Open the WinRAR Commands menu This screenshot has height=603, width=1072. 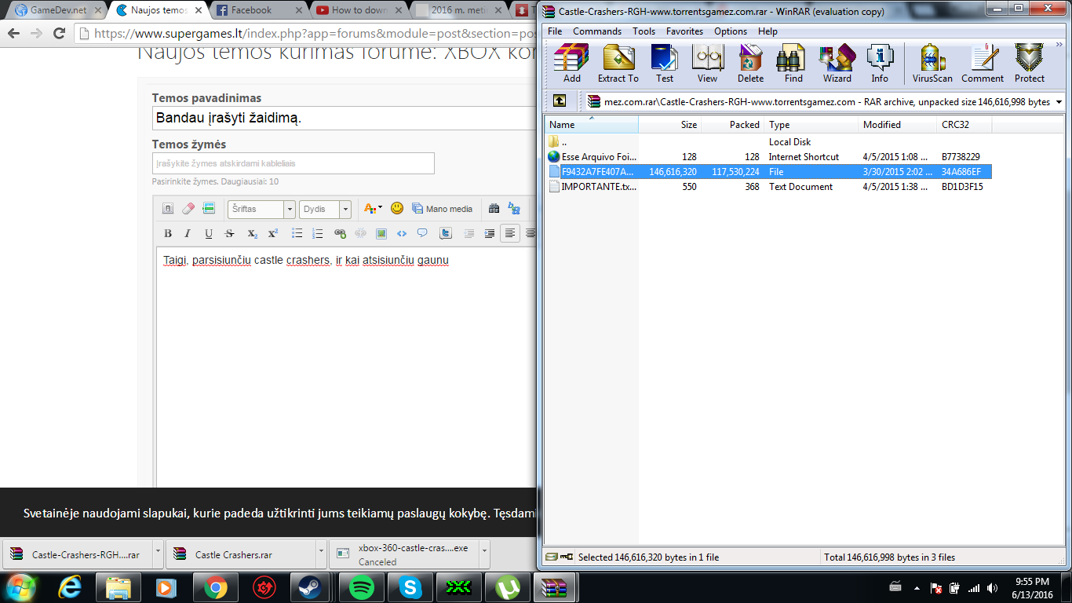click(x=597, y=31)
